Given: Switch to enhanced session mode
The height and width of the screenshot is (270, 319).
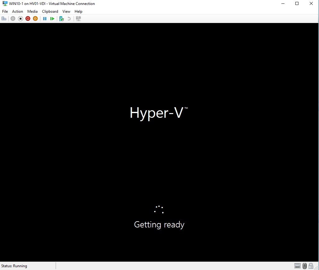Looking at the screenshot, I should (x=78, y=18).
